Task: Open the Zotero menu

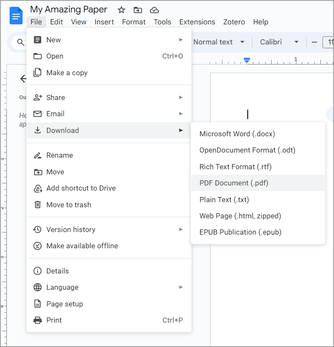Action: [x=234, y=22]
